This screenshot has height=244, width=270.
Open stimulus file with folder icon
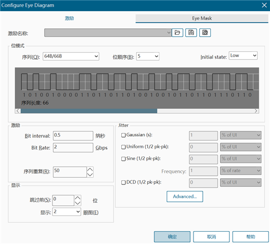pos(177,33)
